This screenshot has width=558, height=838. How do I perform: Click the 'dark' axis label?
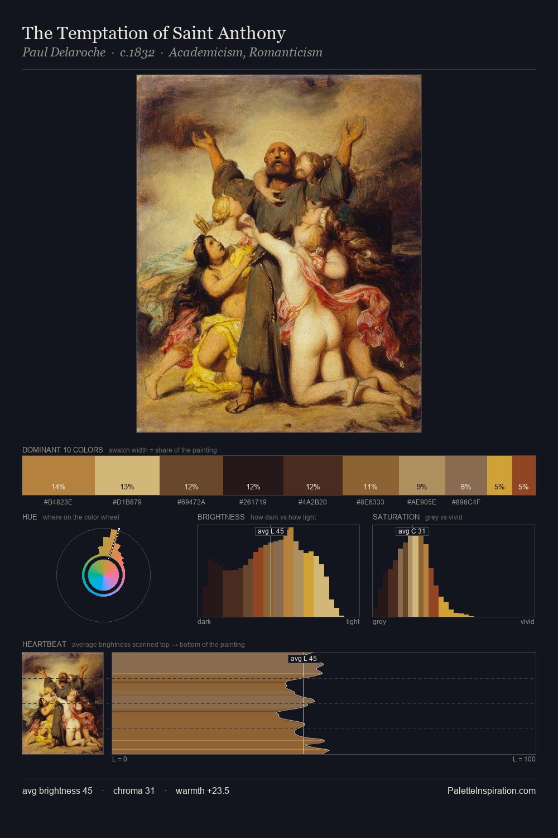pos(204,621)
